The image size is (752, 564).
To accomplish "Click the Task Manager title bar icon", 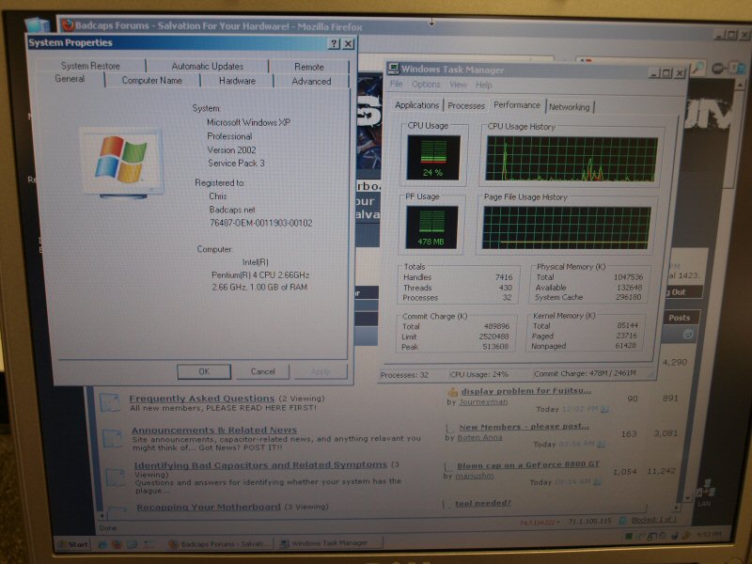I will coord(394,69).
